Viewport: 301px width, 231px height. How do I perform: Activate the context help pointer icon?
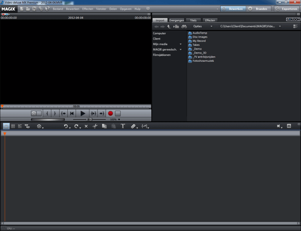[47, 9]
